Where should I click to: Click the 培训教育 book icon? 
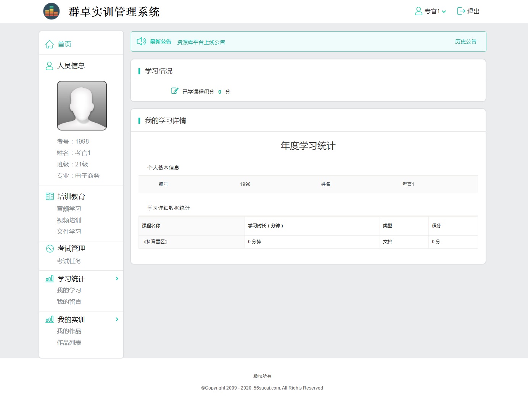[x=50, y=196]
